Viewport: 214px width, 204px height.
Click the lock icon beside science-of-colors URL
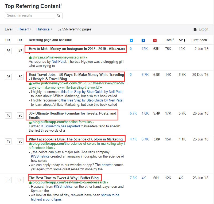[x=30, y=144]
